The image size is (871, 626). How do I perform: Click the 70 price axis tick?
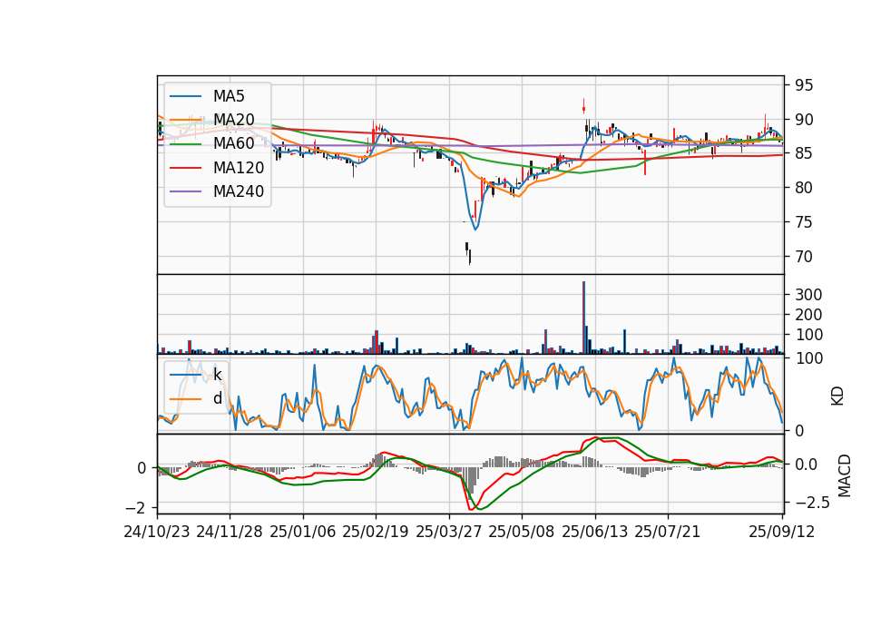[x=804, y=257]
